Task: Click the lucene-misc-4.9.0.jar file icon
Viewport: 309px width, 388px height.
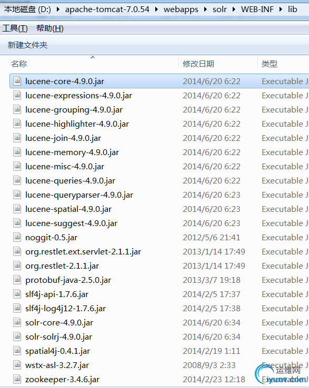Action: click(x=17, y=166)
